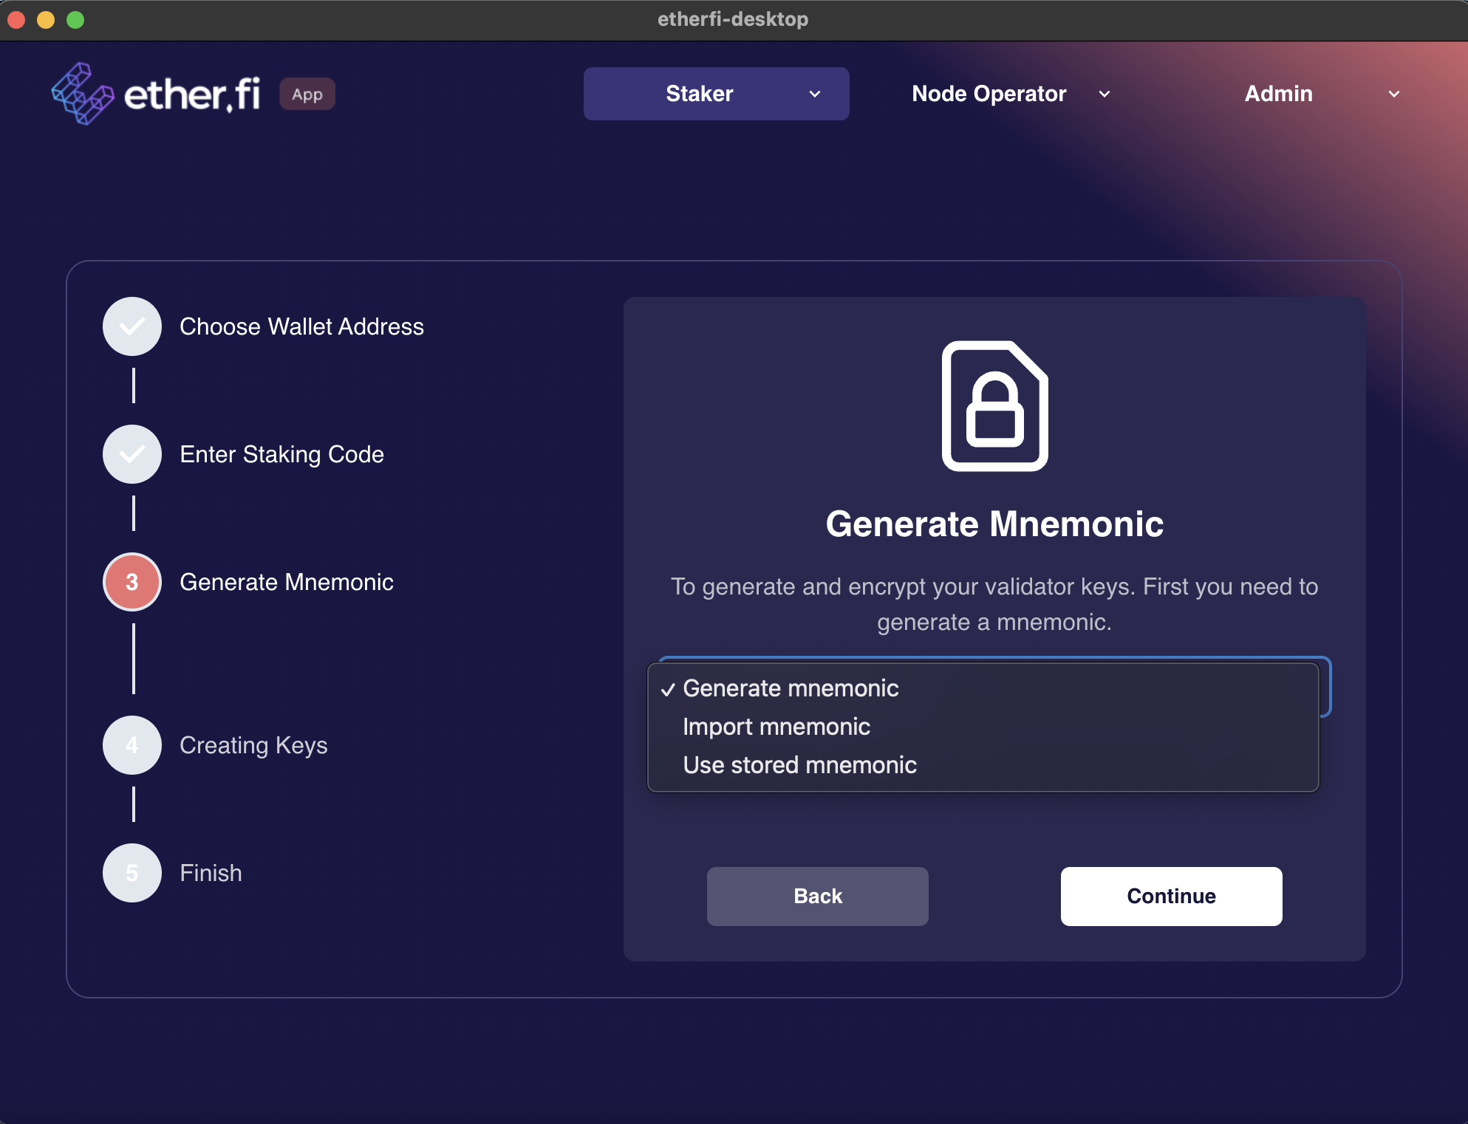The height and width of the screenshot is (1124, 1468).
Task: Expand the Admin dropdown chevron
Action: click(x=1393, y=94)
